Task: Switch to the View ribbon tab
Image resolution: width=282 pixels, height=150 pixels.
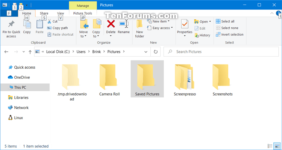Action: point(61,13)
